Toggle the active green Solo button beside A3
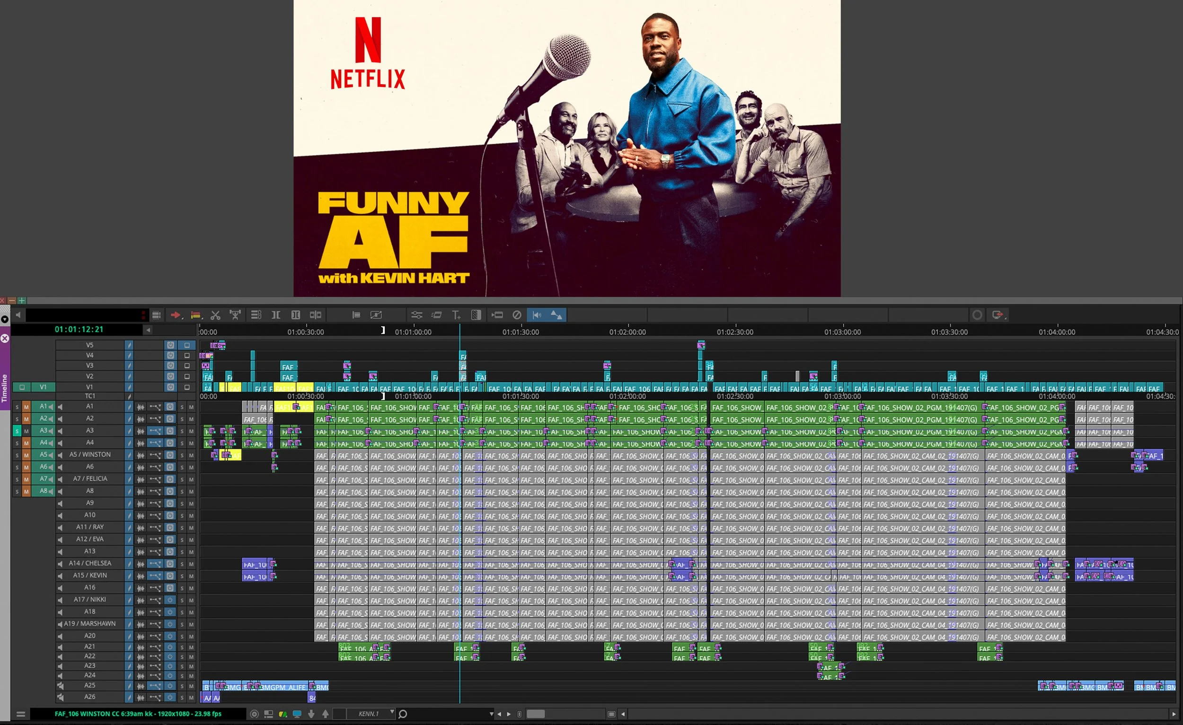The width and height of the screenshot is (1183, 725). pos(17,431)
